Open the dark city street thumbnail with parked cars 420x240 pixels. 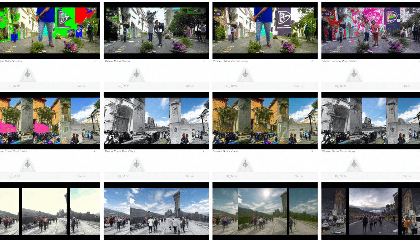371,211
